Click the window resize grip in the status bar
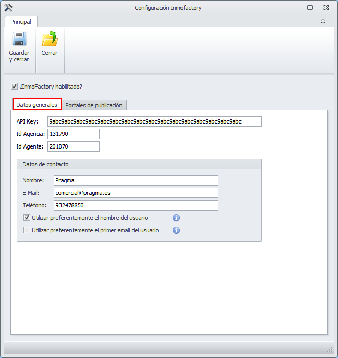 pyautogui.click(x=330, y=349)
